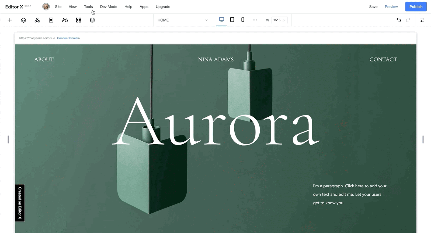Screen dimensions: 431x233
Task: Open the Pages panel icon
Action: coord(51,20)
